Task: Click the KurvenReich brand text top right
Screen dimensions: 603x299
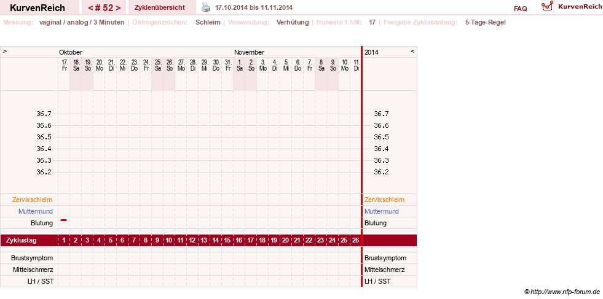Action: click(580, 6)
